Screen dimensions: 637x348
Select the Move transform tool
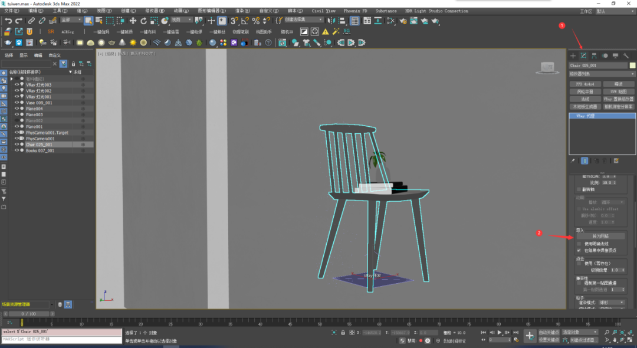[x=133, y=21]
